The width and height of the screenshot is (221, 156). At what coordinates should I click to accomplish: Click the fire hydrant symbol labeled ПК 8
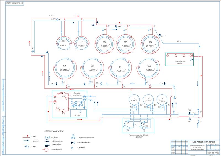(x=116, y=26)
